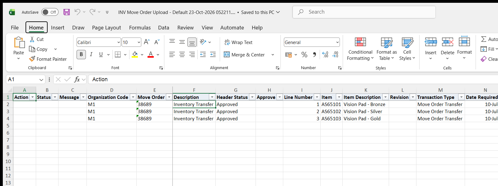Select row 5 header

click(8, 126)
